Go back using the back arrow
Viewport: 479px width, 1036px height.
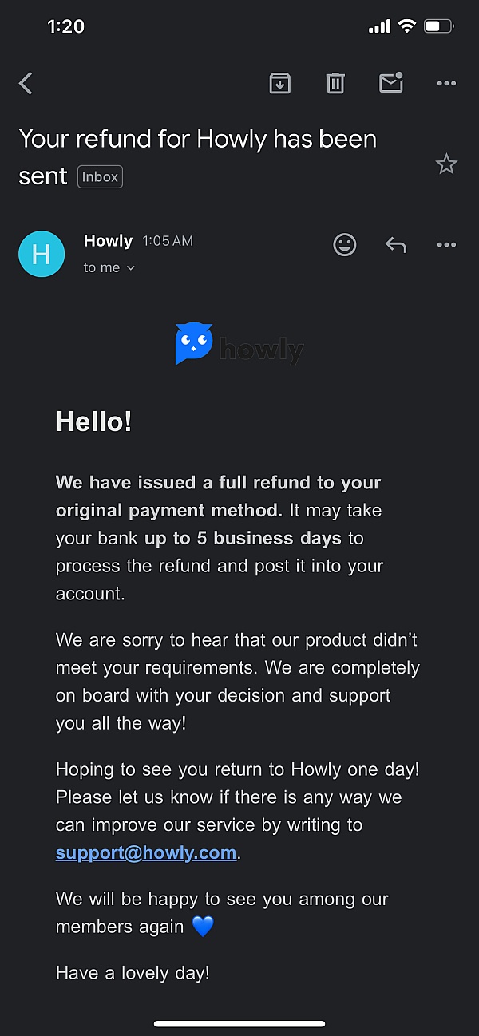pos(26,83)
